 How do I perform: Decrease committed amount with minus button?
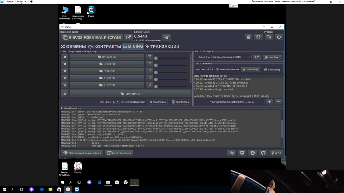coord(278,102)
